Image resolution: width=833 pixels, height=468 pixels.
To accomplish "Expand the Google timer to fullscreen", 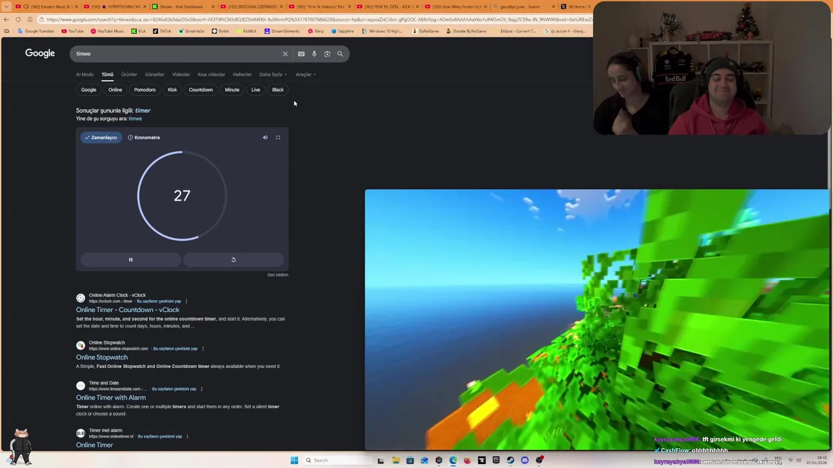I will 278,138.
